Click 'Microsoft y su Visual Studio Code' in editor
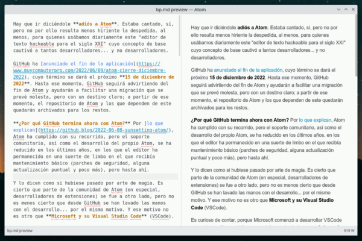 point(96,216)
